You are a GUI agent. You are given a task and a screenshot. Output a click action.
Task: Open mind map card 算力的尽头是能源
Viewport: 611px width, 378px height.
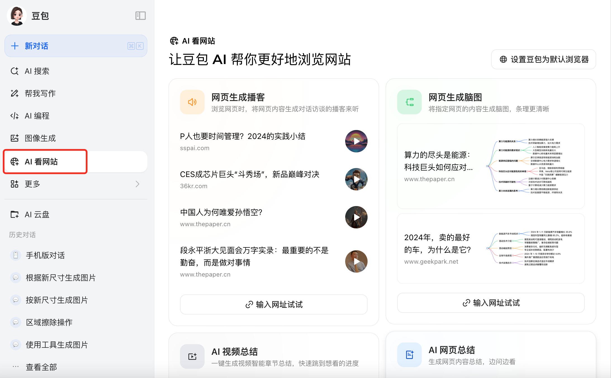(491, 166)
